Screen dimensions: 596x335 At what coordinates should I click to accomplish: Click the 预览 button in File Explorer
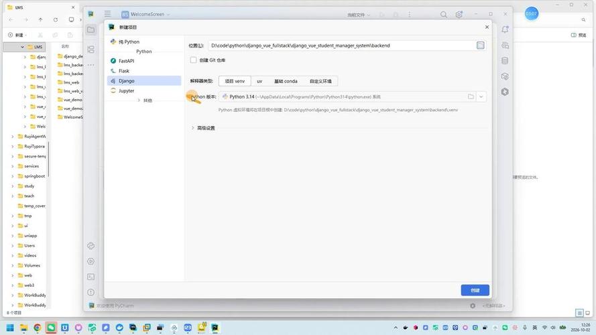pyautogui.click(x=579, y=35)
